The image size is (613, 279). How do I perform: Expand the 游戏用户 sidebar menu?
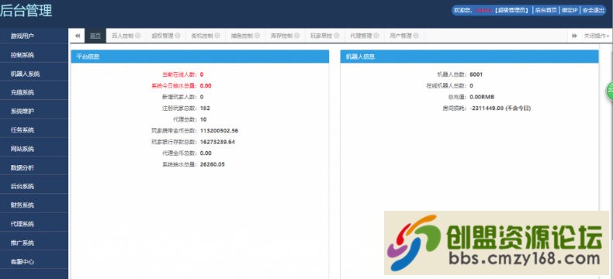[34, 36]
